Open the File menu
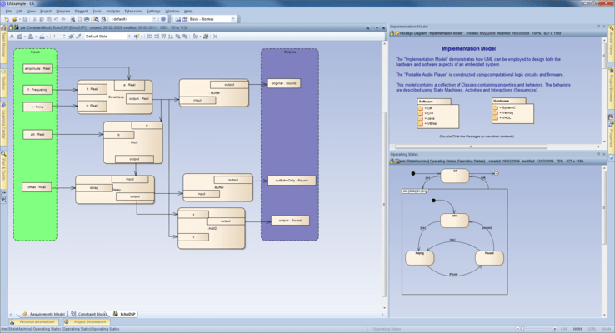615x333 pixels. click(x=8, y=12)
